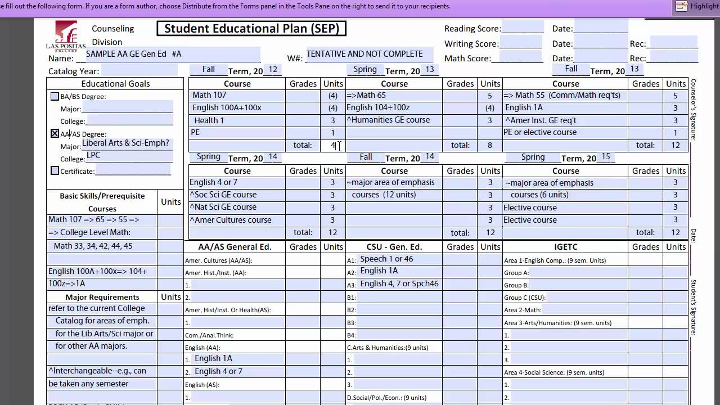Screen dimensions: 720x405
Task: Click the PE or elective course field
Action: [565, 133]
